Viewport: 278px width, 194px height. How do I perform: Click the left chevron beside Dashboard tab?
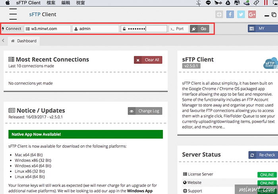pyautogui.click(x=3, y=40)
